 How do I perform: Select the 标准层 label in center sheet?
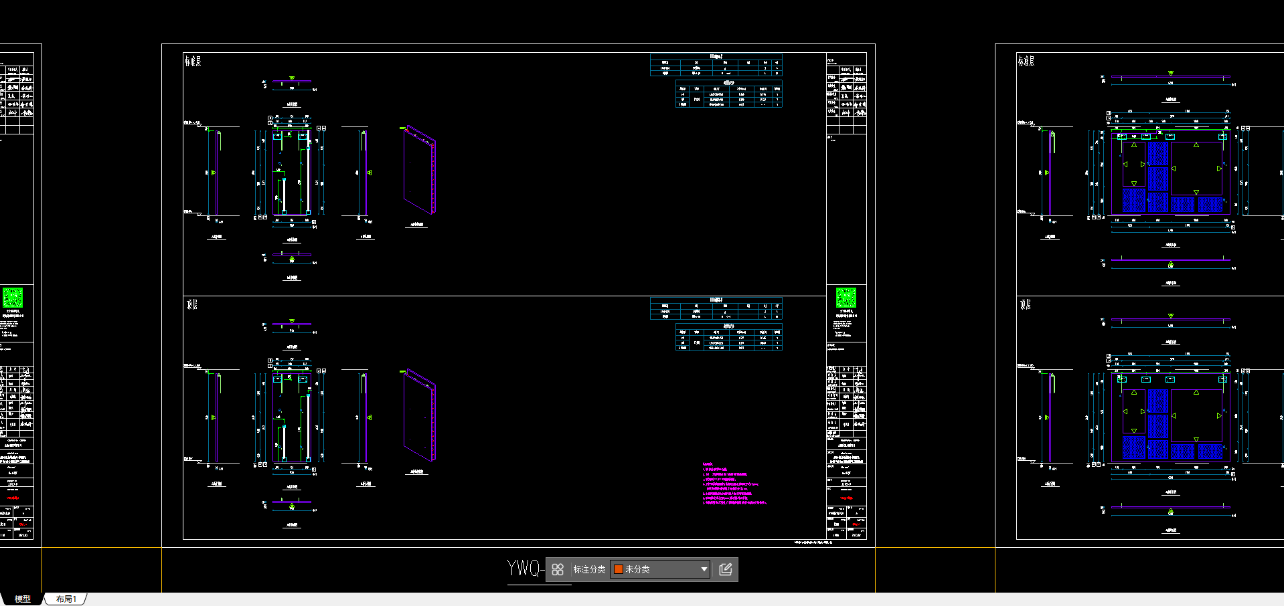tap(193, 61)
